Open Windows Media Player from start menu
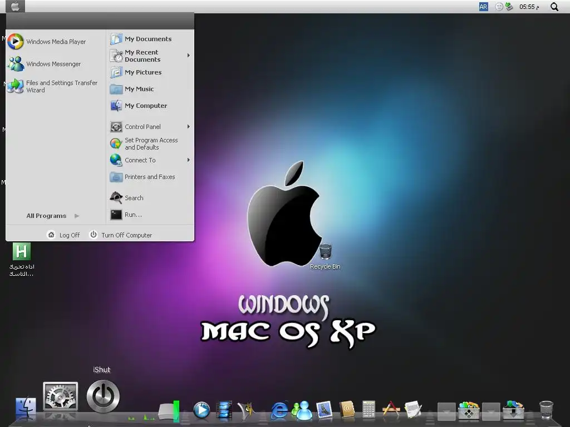570x427 pixels. (x=47, y=41)
